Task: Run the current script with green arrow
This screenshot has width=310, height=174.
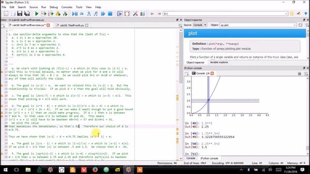Action: 37,14
